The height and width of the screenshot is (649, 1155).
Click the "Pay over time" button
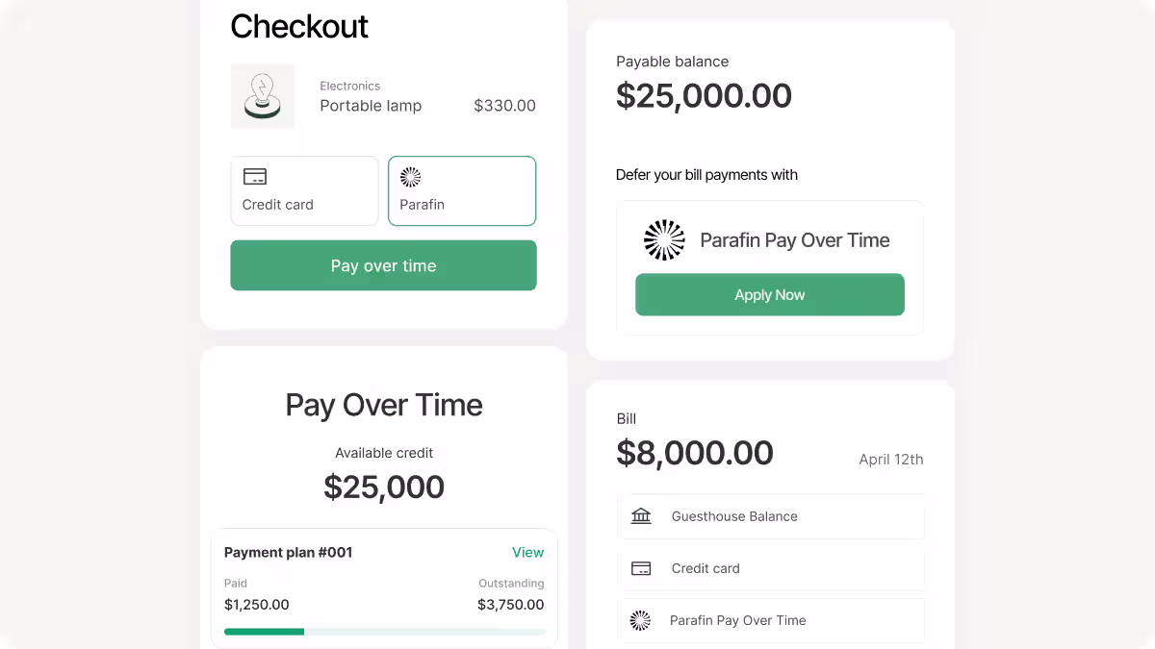[x=383, y=265]
